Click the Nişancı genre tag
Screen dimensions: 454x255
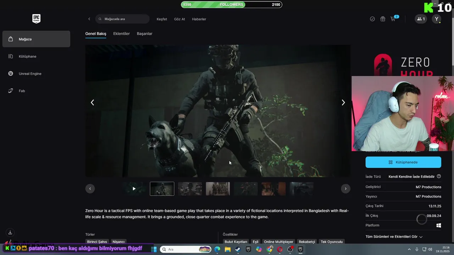(118, 242)
